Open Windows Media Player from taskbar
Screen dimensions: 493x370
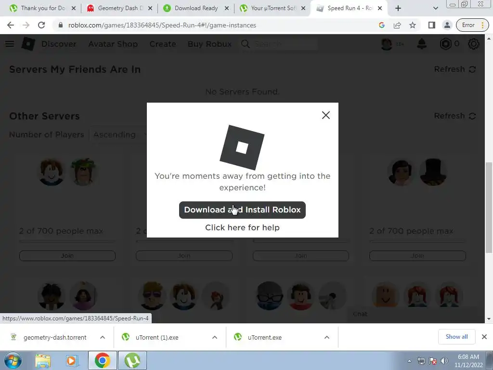(72, 360)
